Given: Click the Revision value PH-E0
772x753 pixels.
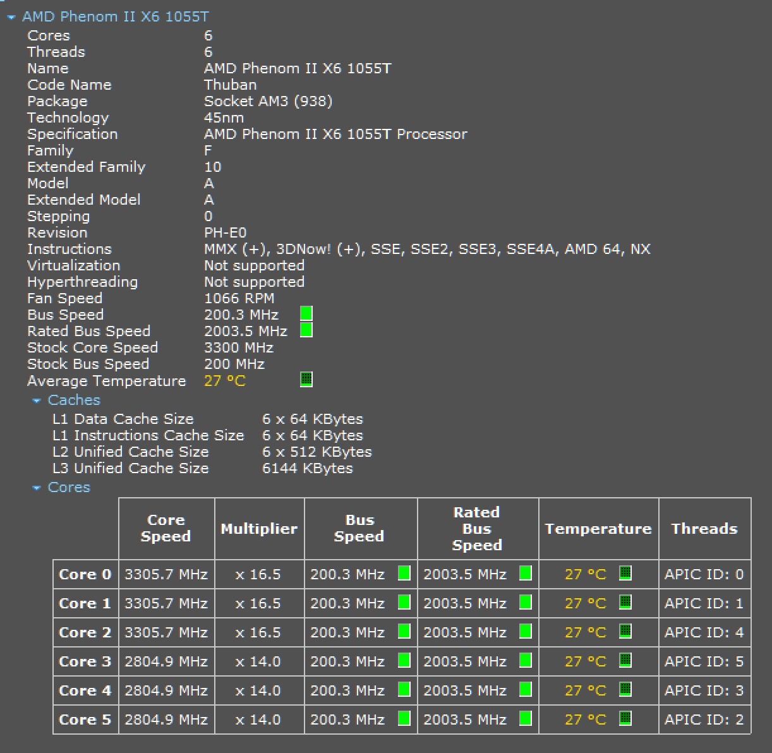Looking at the screenshot, I should 226,232.
